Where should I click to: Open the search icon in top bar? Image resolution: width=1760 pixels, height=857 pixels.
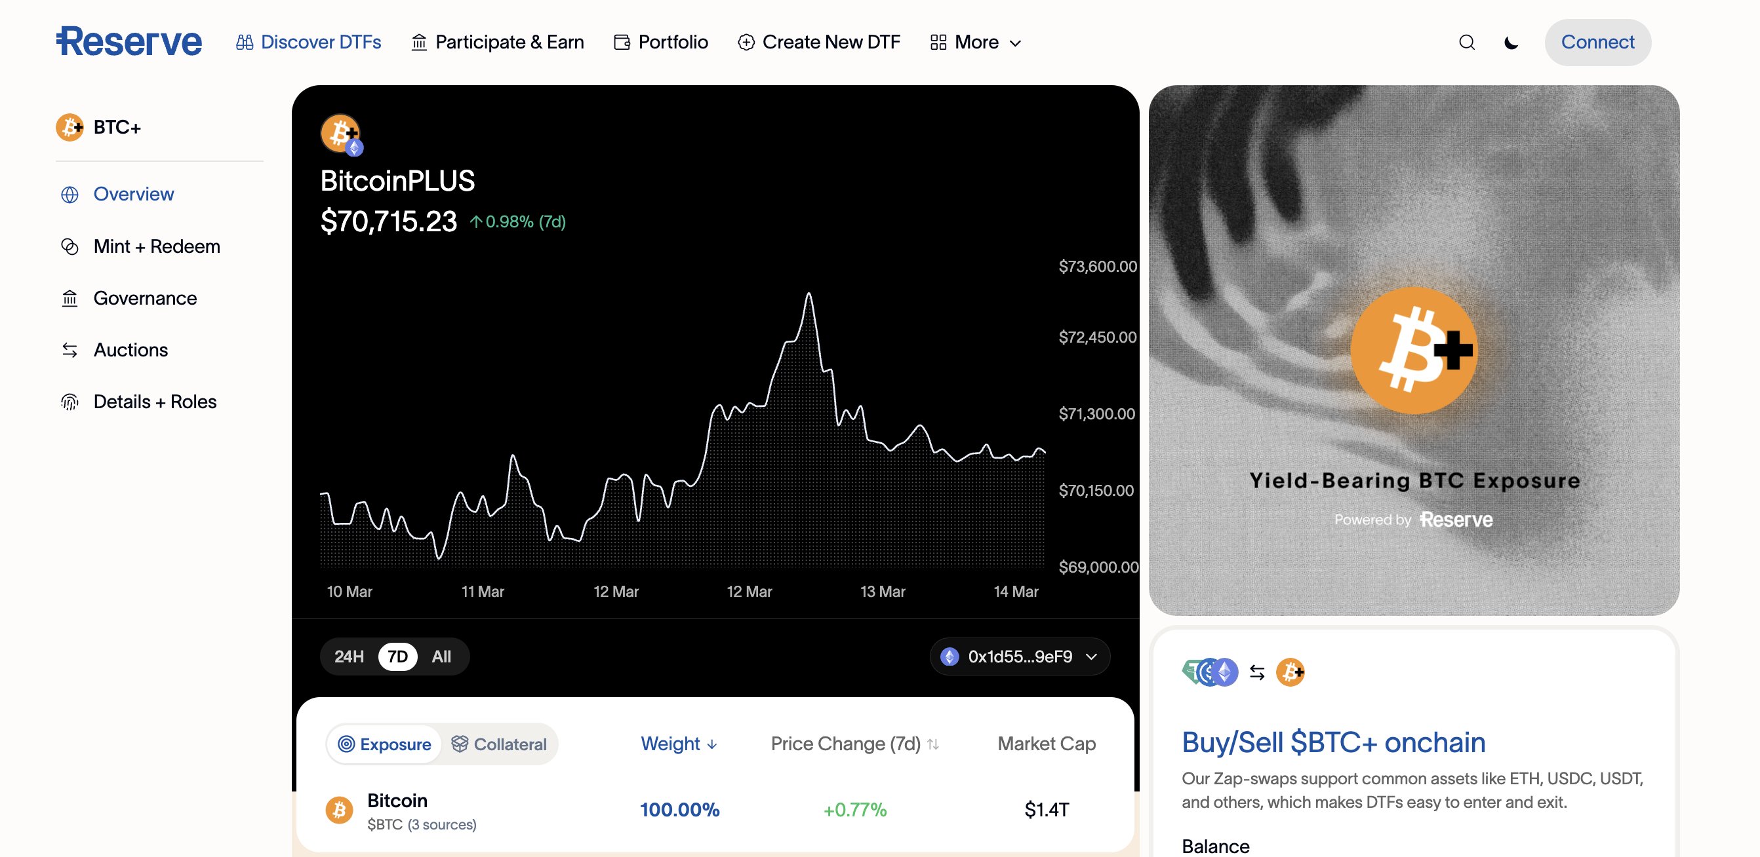1466,42
